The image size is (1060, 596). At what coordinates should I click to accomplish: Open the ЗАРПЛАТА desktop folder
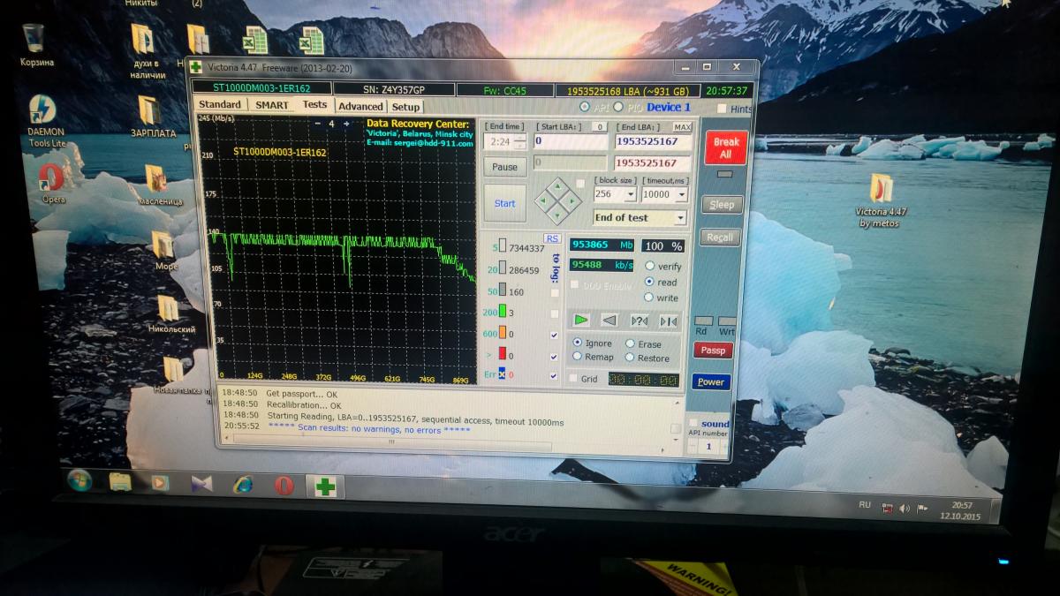coord(152,116)
